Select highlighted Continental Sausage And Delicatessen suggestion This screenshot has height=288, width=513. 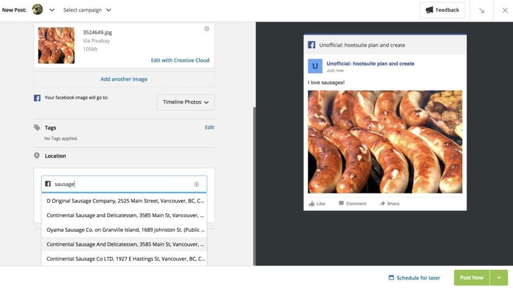(x=125, y=244)
